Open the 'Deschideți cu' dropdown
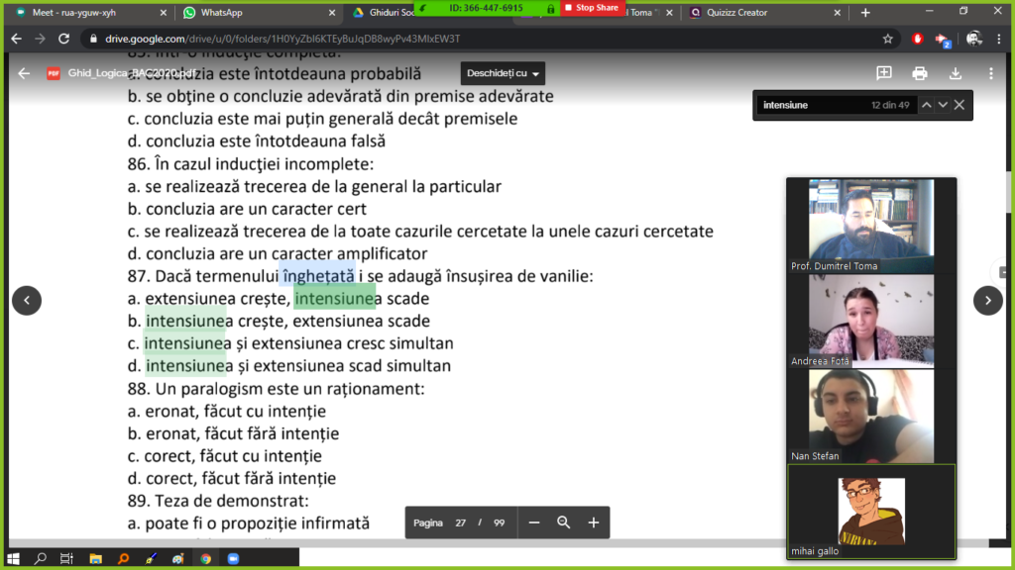 coord(503,74)
